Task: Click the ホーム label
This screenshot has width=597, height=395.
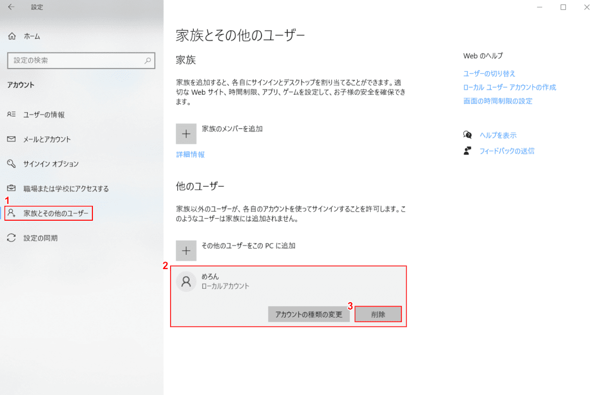Action: point(32,36)
